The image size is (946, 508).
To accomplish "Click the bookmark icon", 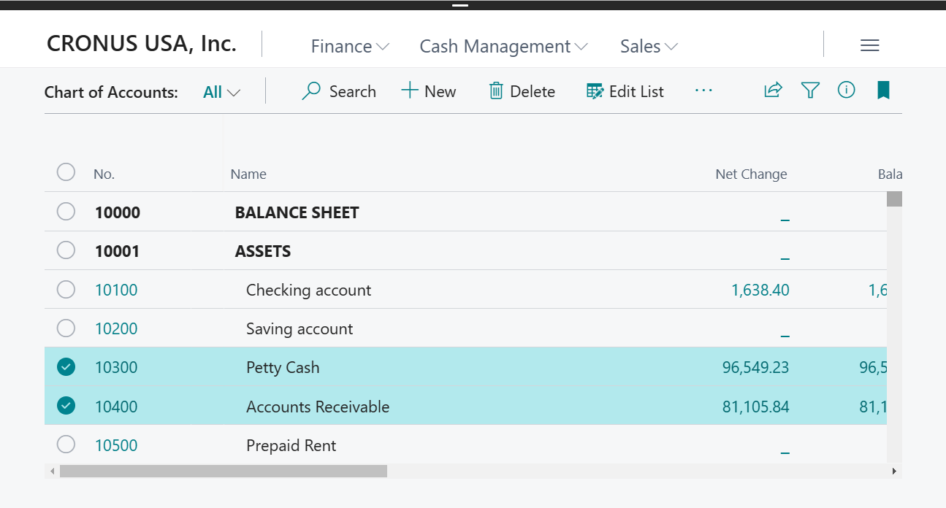I will point(883,91).
